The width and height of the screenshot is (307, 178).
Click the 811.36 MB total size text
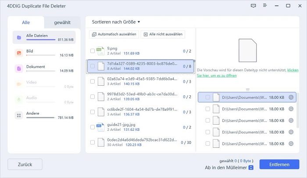click(x=66, y=40)
